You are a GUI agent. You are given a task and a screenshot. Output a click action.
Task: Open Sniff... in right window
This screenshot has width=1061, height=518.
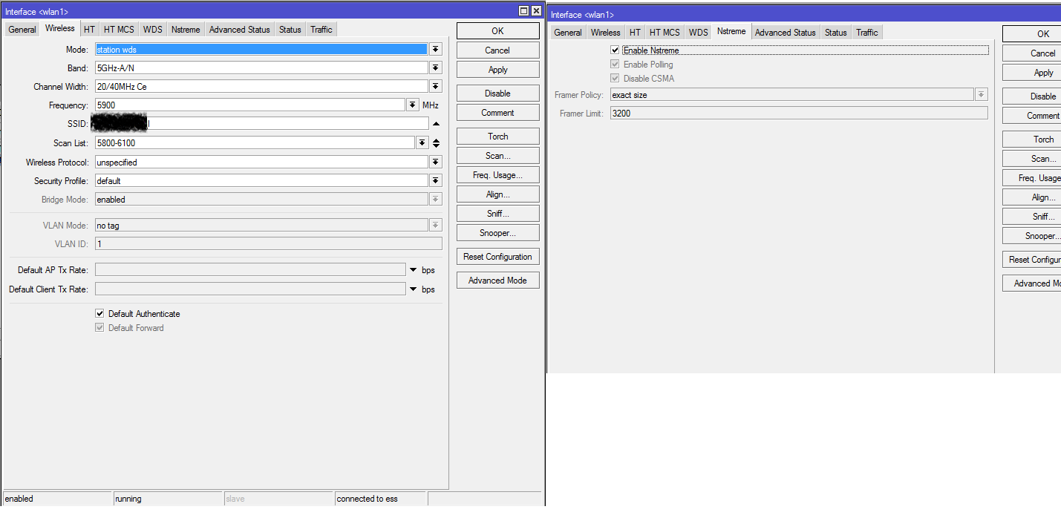pos(1032,217)
